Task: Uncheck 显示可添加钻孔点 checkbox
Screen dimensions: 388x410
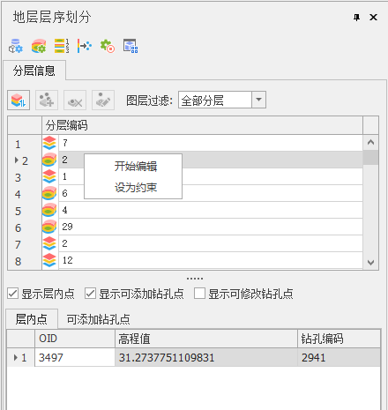Action: pos(91,294)
